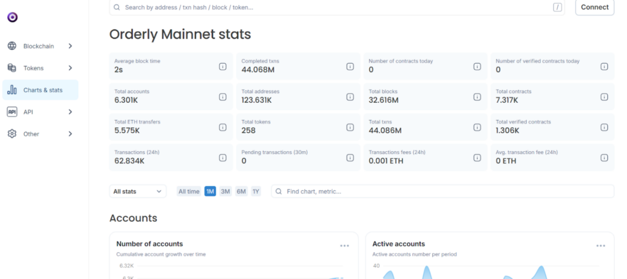Show info for Average block time
Screen dimensions: 627x279
pos(223,66)
